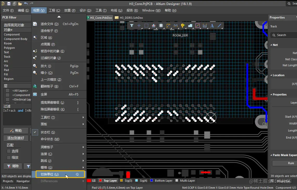297x190 pixels.
Task: Open the 编辑 (E) menu
Action: (23, 10)
